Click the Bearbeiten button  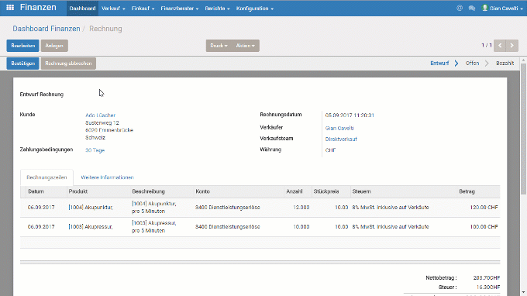[22, 46]
